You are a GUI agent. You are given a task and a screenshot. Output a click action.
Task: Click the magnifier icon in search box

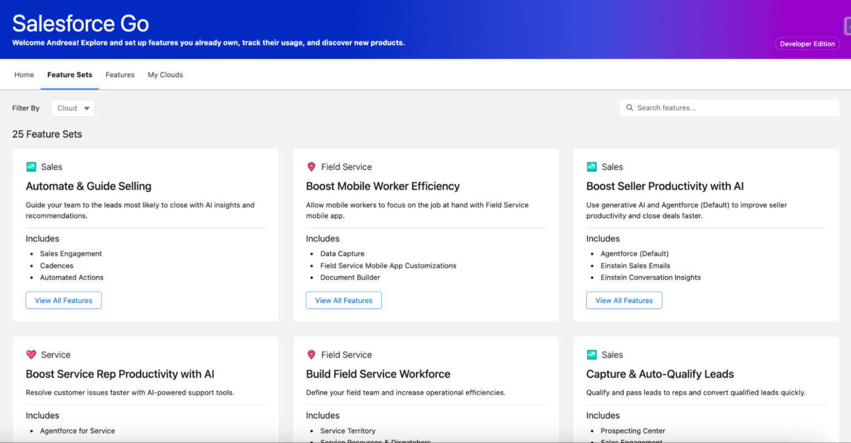629,108
